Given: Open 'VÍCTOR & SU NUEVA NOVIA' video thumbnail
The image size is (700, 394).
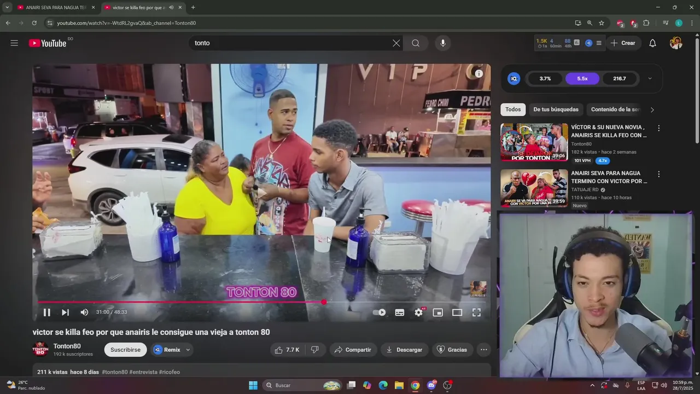Looking at the screenshot, I should [534, 142].
